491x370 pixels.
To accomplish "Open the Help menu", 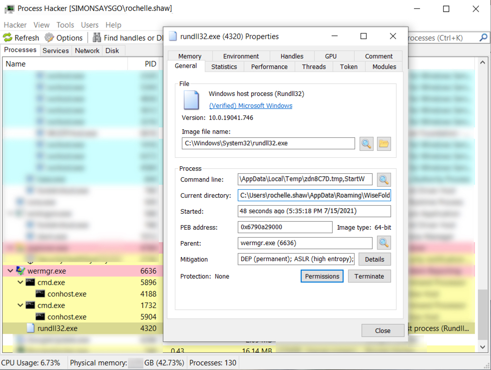I will point(113,25).
